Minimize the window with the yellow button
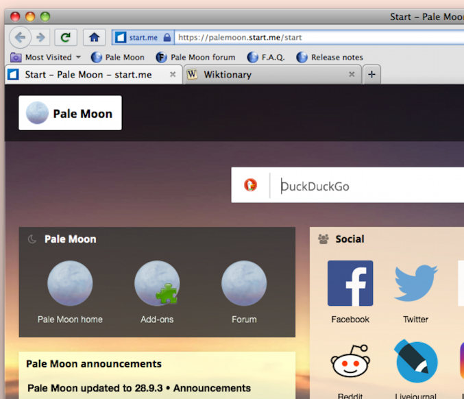Viewport: 464px width, 399px height. tap(30, 16)
